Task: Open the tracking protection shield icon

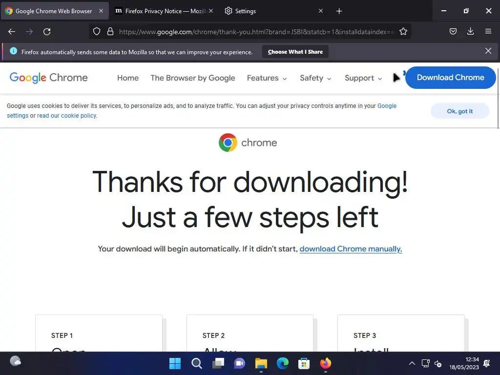Action: (97, 32)
